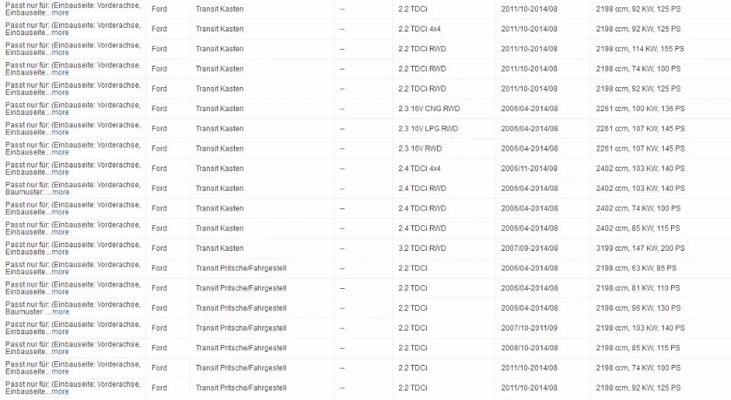Show more details for 2.3 16V LPG RWD
731x400 pixels.
[60, 132]
